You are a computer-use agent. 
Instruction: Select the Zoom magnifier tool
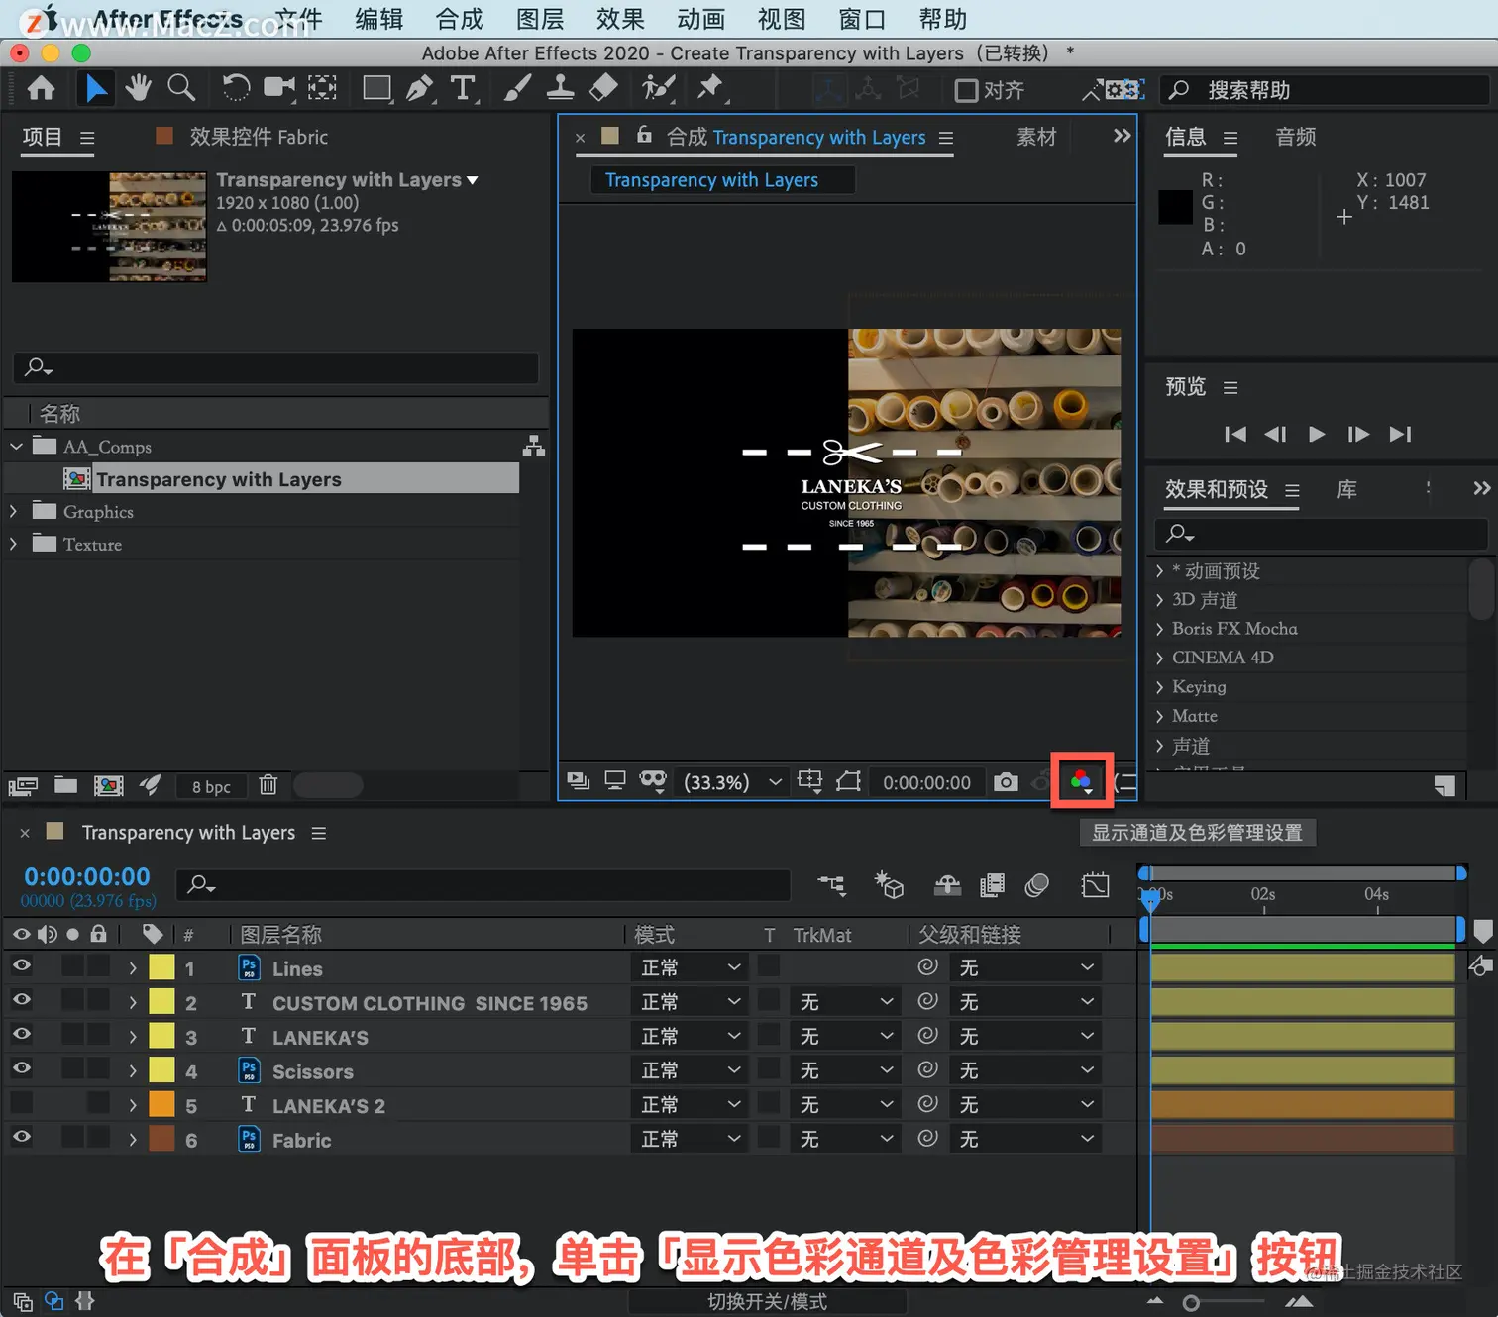pyautogui.click(x=181, y=89)
